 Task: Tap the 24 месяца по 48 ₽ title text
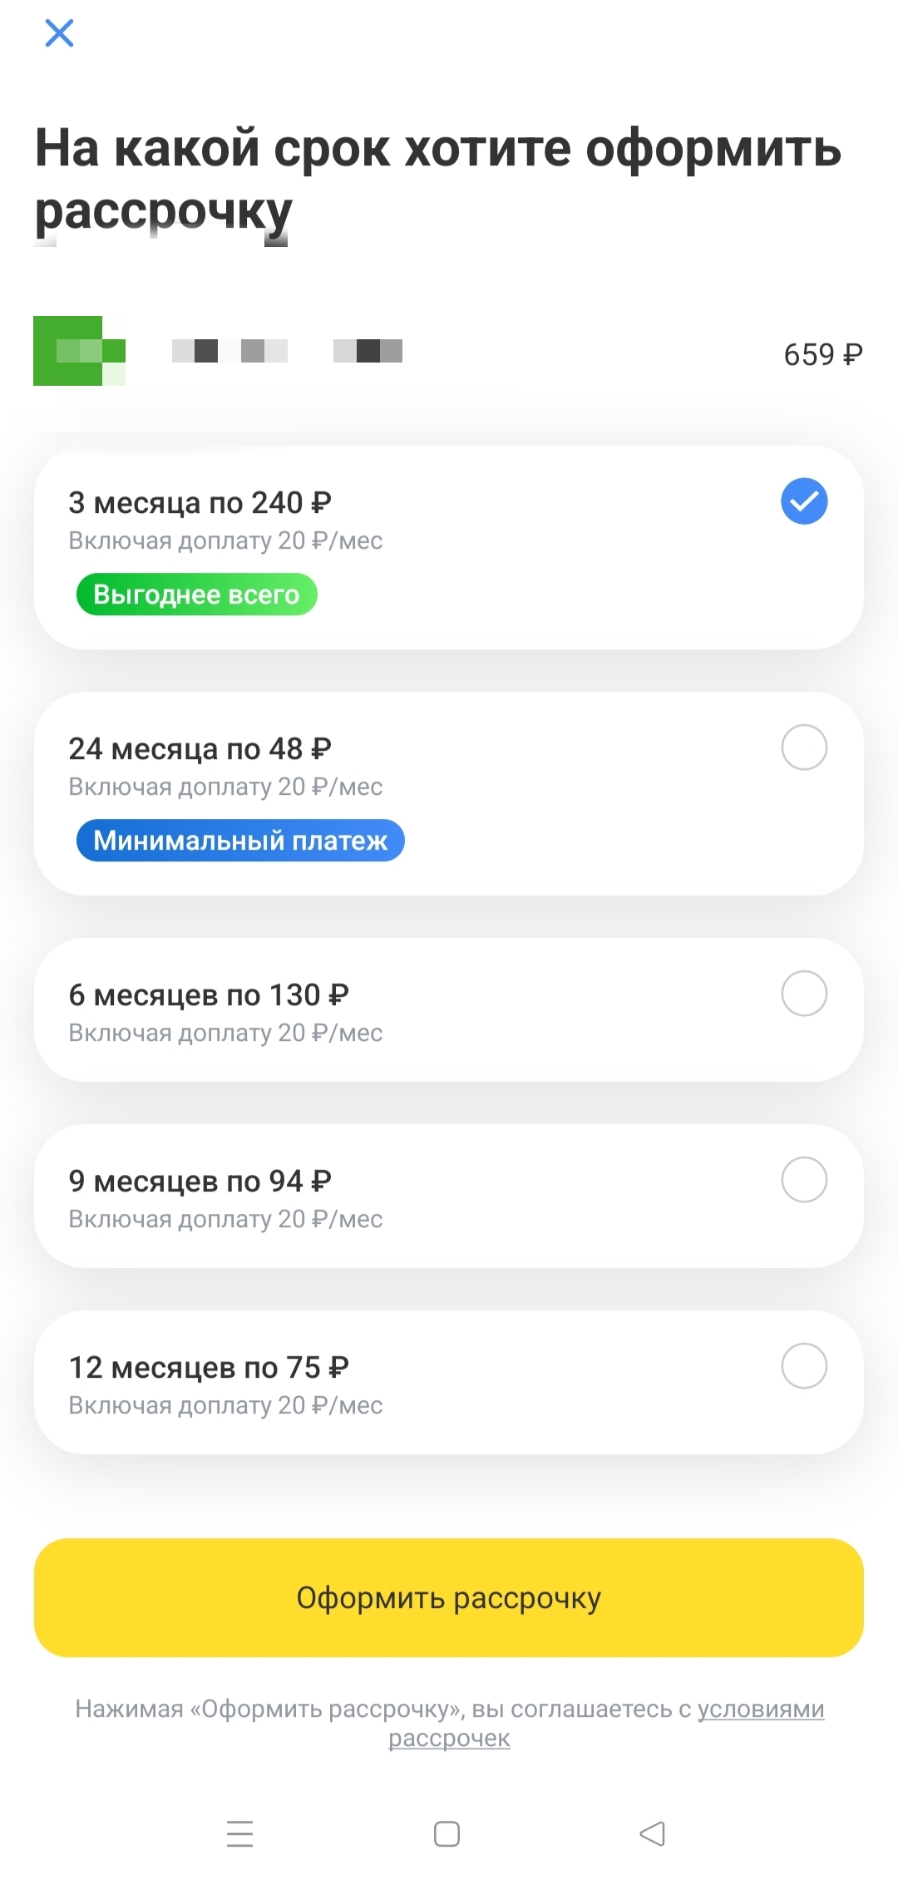point(200,749)
